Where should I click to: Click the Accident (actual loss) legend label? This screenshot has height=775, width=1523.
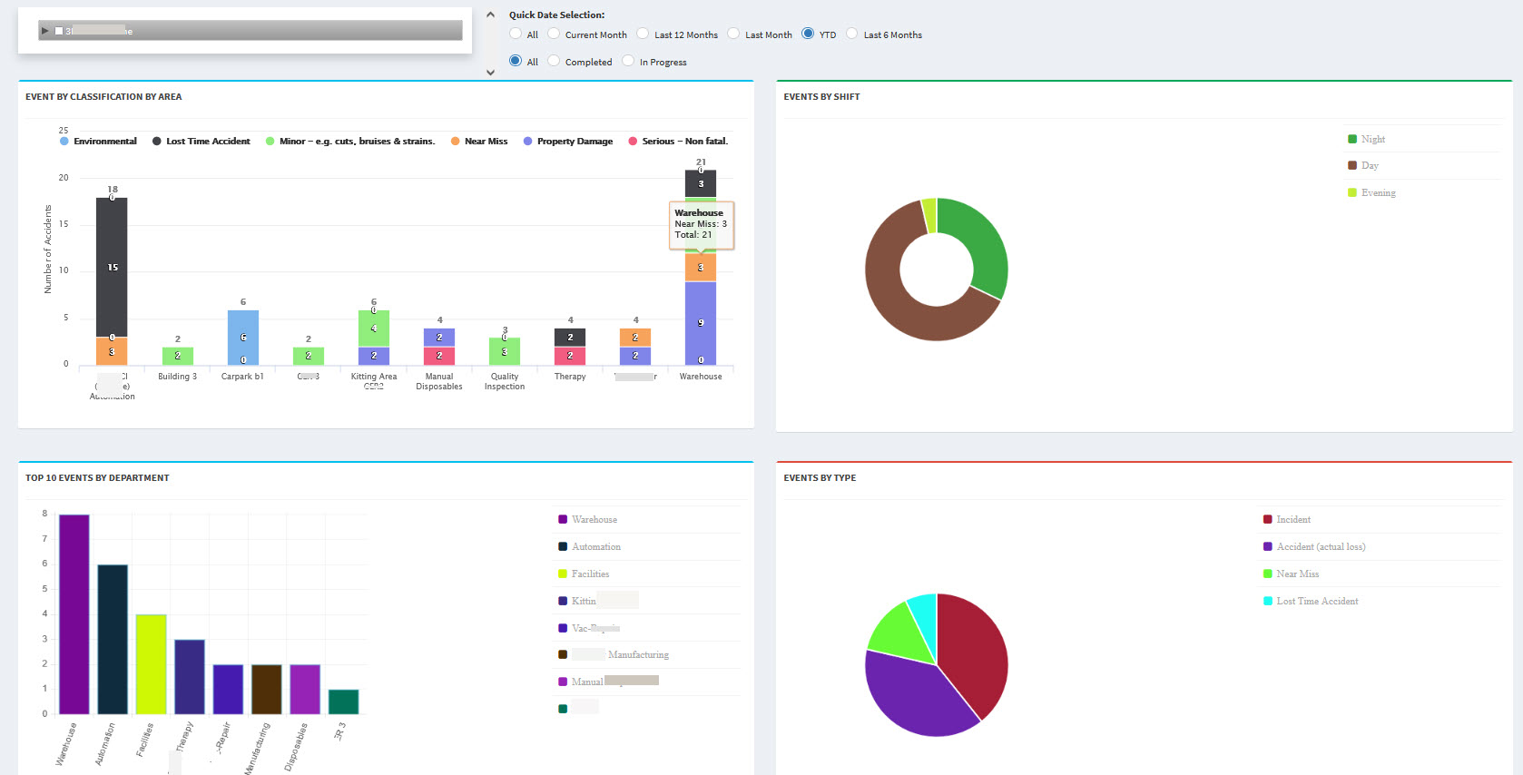(x=1321, y=546)
